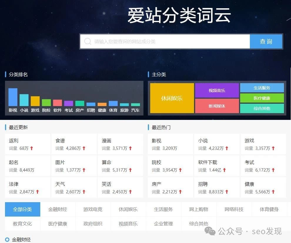The width and height of the screenshot is (291, 243).
Task: Switch to the 金融财经 tab
Action: click(58, 209)
